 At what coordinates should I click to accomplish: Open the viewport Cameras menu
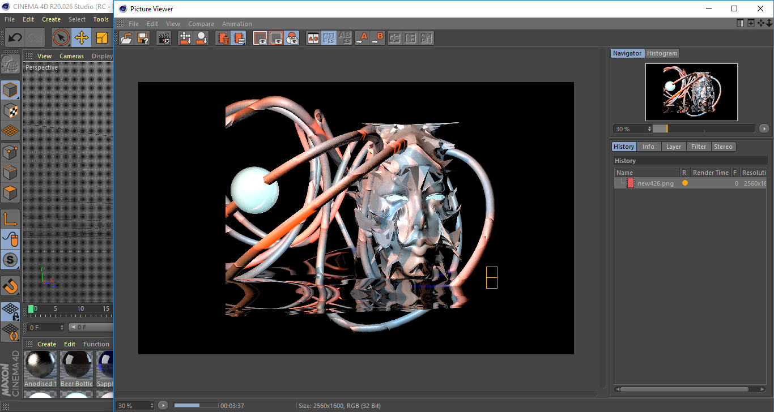71,56
